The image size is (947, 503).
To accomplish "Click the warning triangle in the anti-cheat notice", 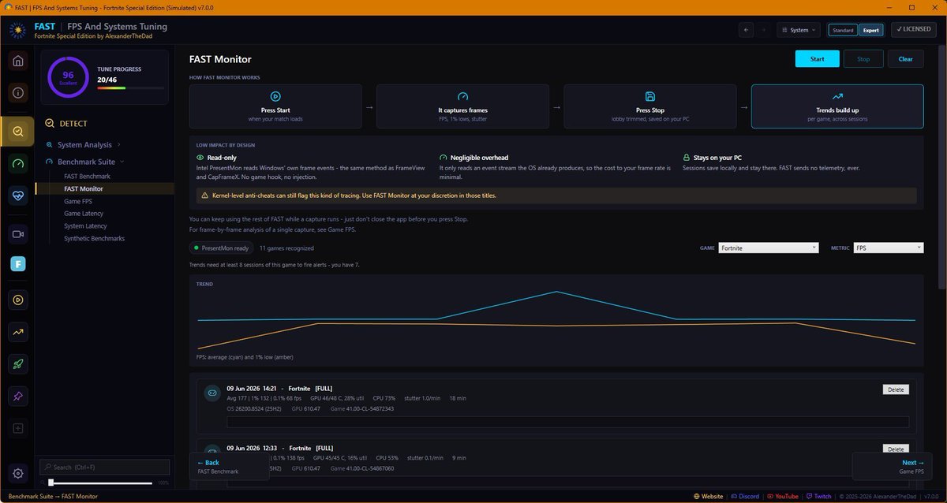I will 205,196.
